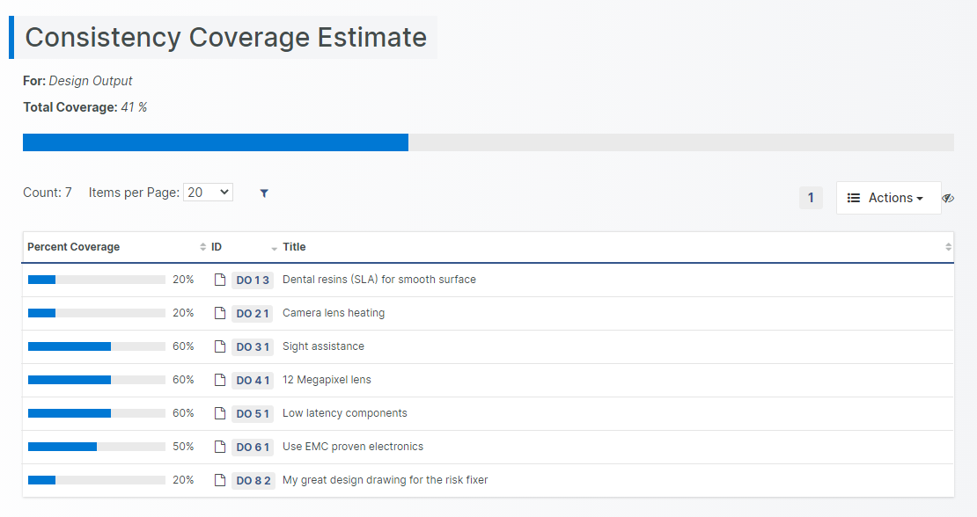977x517 pixels.
Task: Toggle the column visibility eye icon
Action: click(948, 199)
